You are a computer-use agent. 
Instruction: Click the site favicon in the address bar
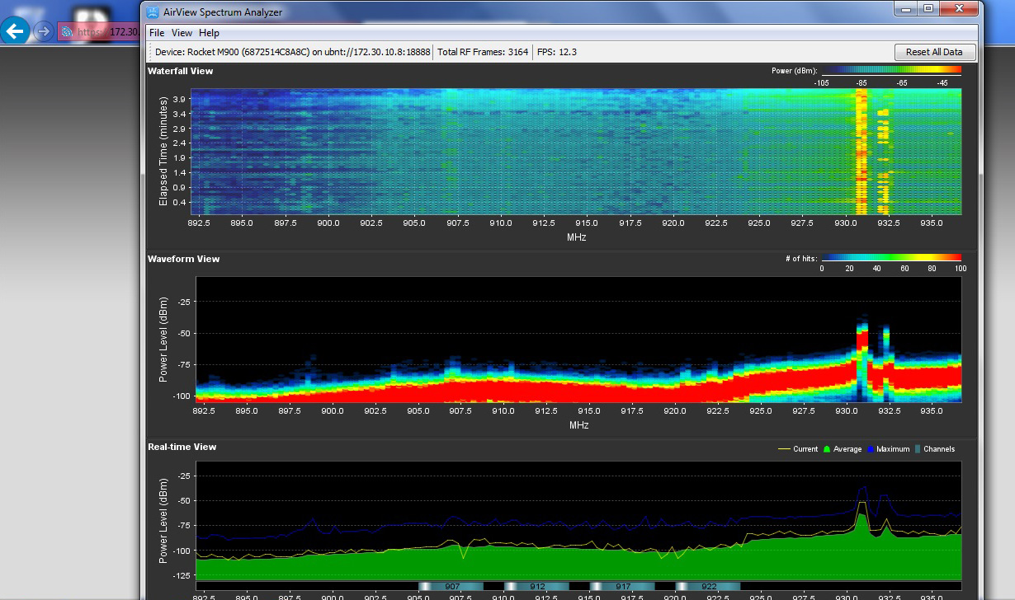[66, 32]
